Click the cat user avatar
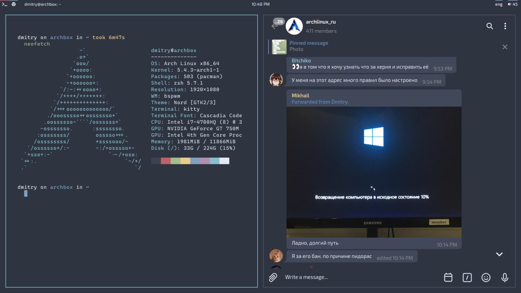521x293 pixels. (276, 256)
